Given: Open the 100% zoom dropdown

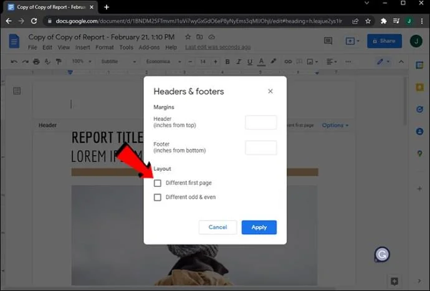Looking at the screenshot, I should [82, 62].
